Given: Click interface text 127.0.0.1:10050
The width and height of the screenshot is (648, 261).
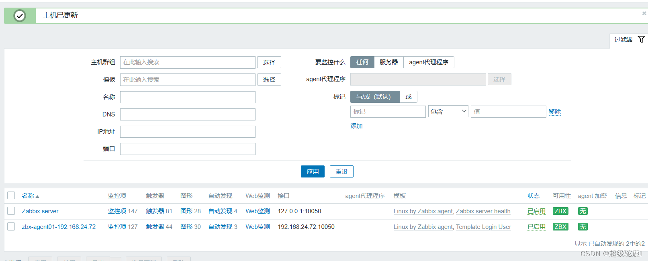Looking at the screenshot, I should 299,211.
